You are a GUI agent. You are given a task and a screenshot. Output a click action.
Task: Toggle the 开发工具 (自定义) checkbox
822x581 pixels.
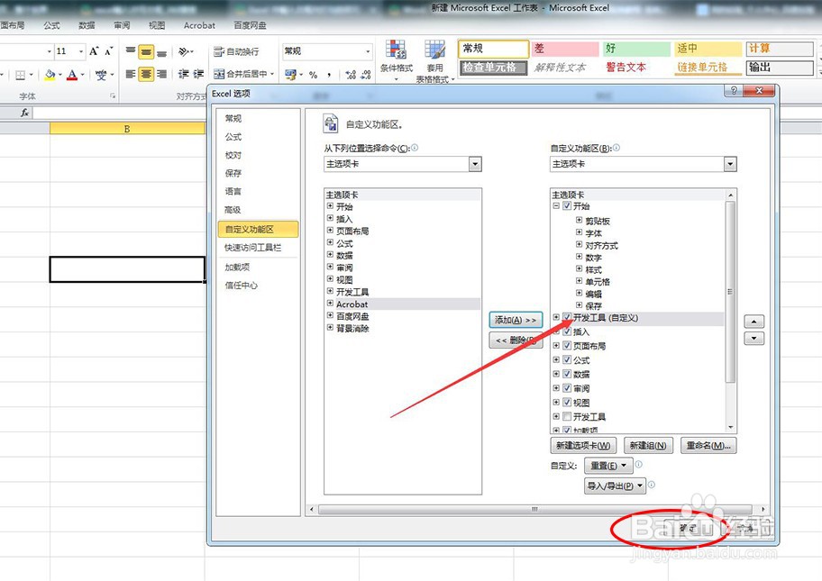pyautogui.click(x=567, y=317)
